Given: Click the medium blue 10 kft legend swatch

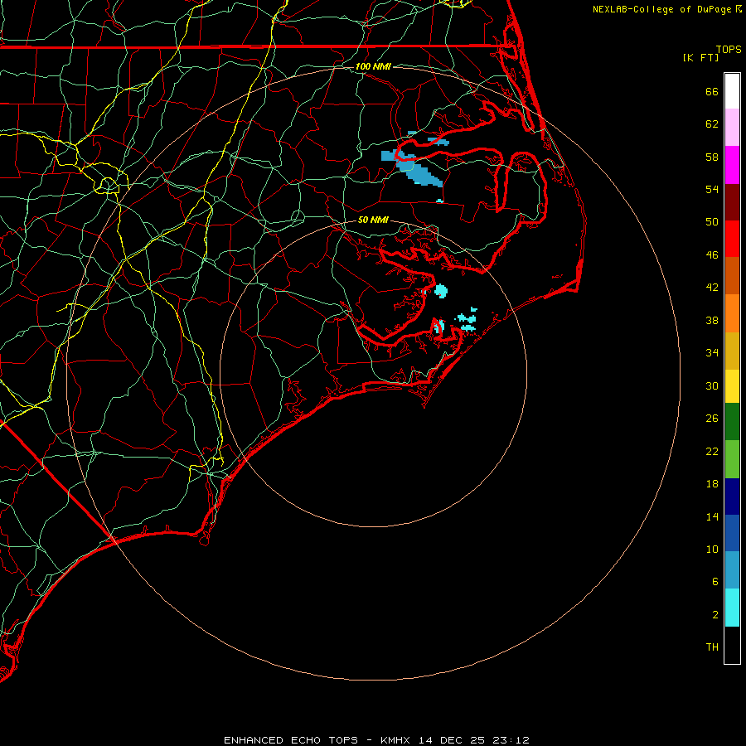Looking at the screenshot, I should [x=732, y=533].
